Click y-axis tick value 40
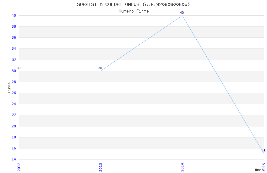Image resolution: width=267 pixels, height=173 pixels. pyautogui.click(x=14, y=15)
